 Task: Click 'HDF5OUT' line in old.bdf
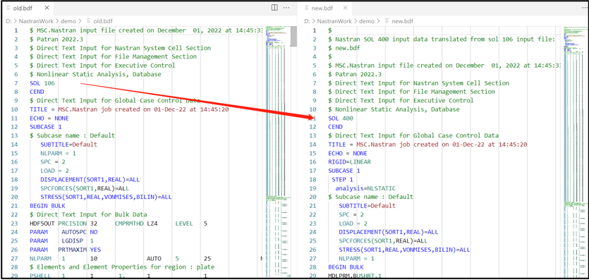point(119,224)
